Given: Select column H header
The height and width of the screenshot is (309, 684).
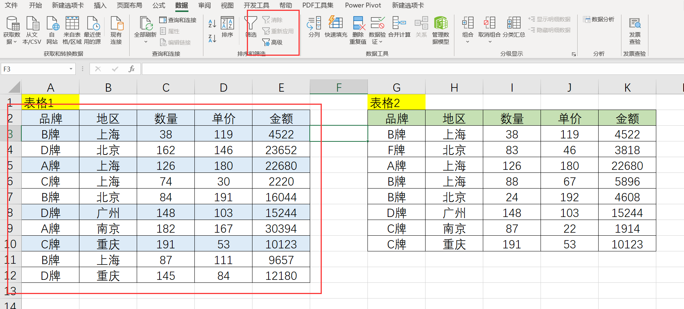Looking at the screenshot, I should (454, 88).
